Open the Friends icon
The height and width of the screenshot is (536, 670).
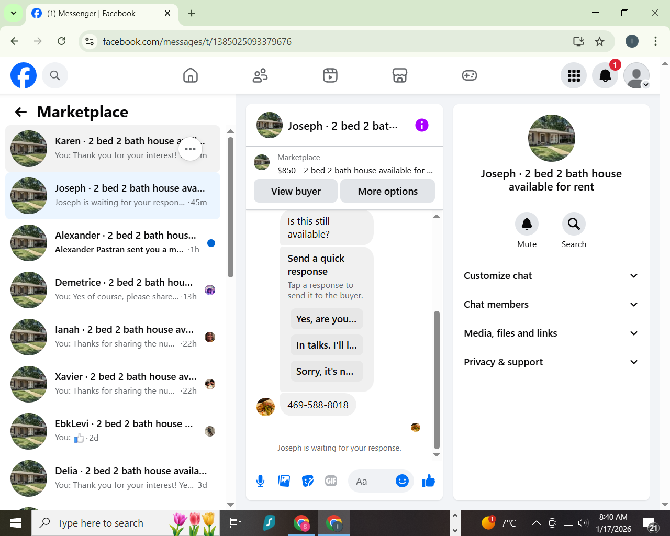(260, 75)
